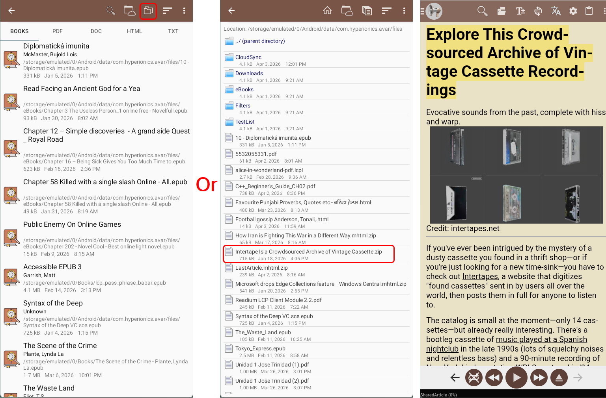Viewport: 606px width, 398px height.
Task: Click the clipboard icon in the reader toolbar
Action: tap(589, 11)
